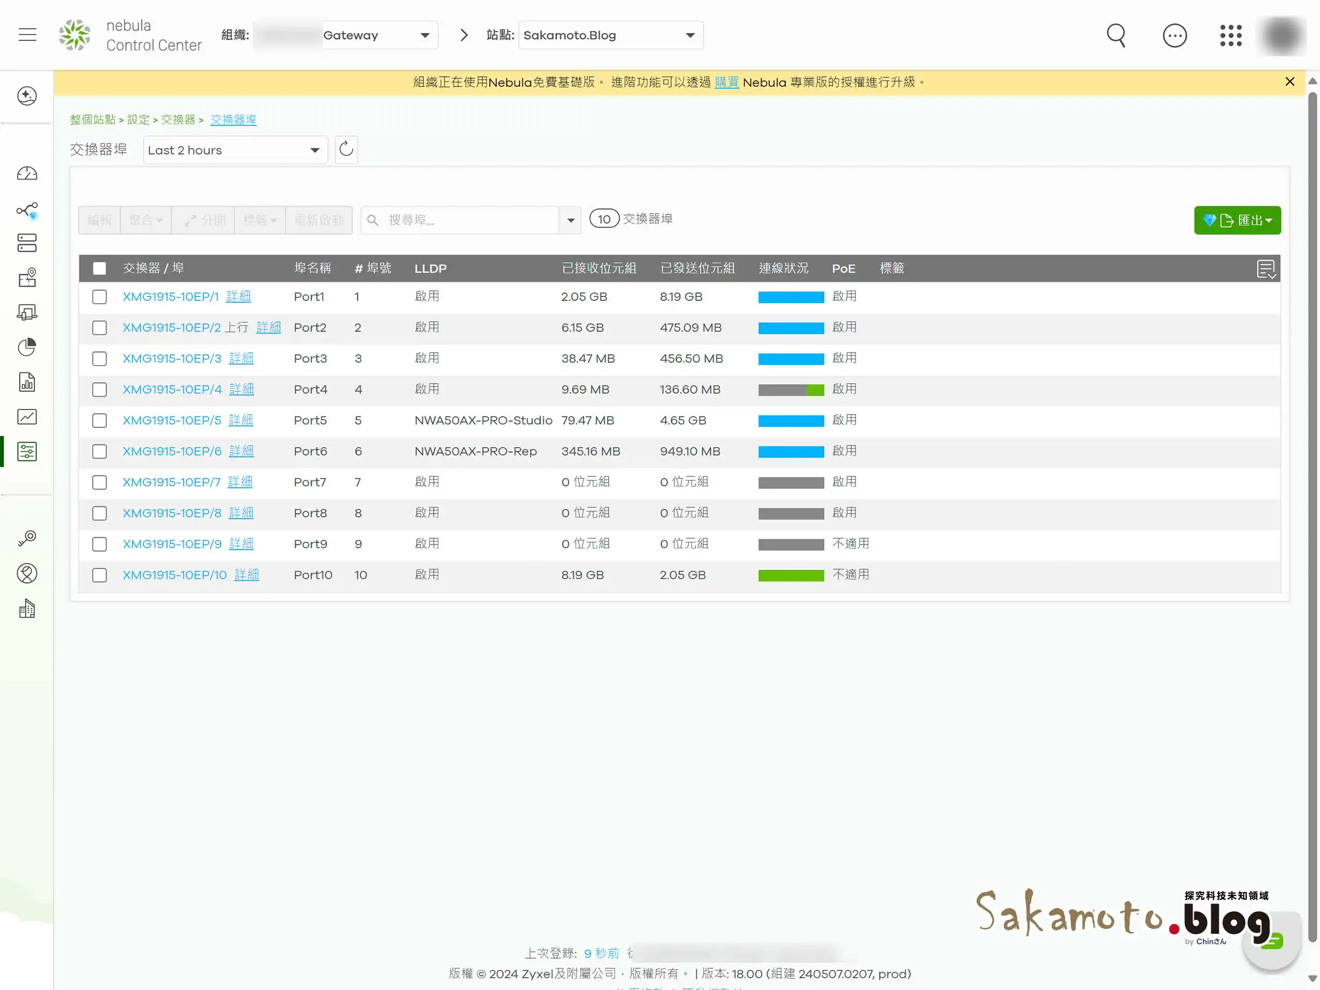
Task: Open the topology sidebar icon
Action: click(27, 210)
